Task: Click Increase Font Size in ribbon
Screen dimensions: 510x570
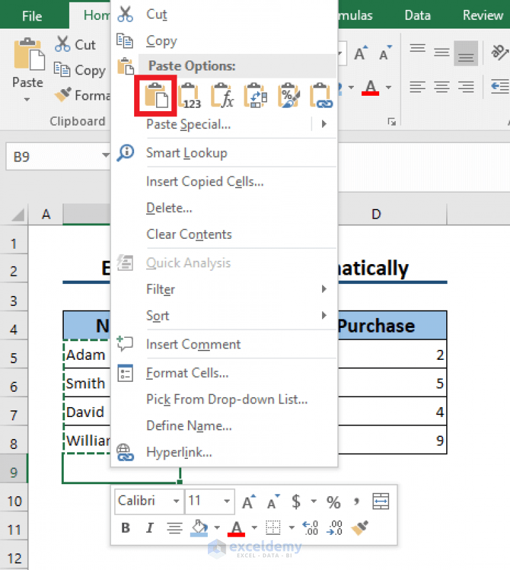Action: [x=361, y=53]
